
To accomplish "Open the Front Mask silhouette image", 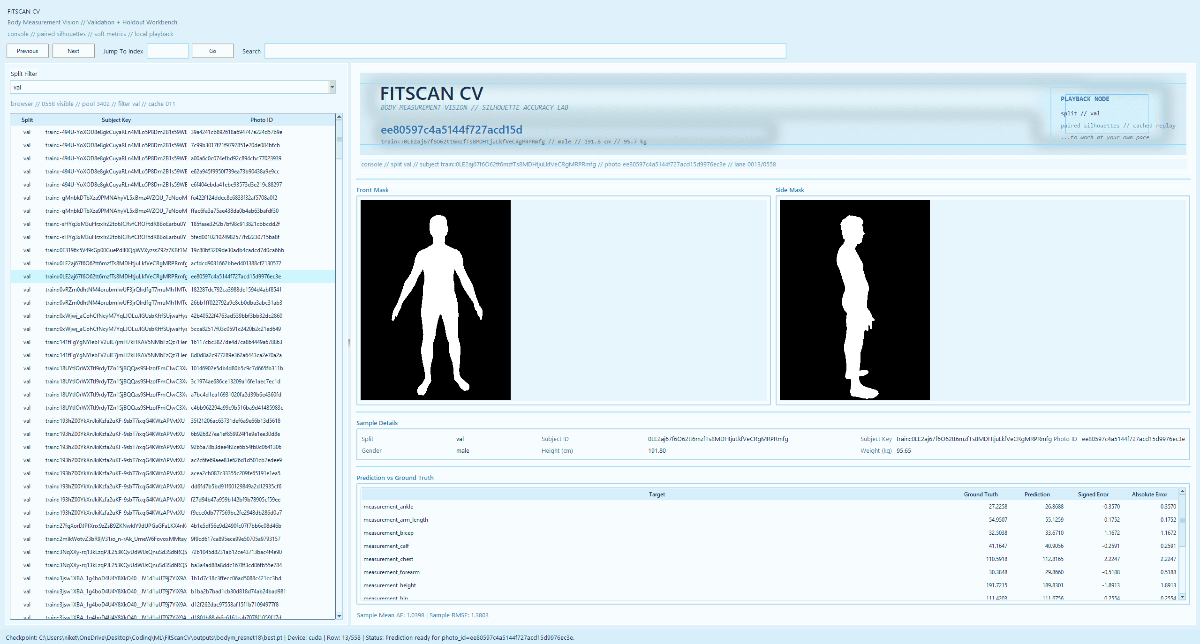I will (x=435, y=300).
